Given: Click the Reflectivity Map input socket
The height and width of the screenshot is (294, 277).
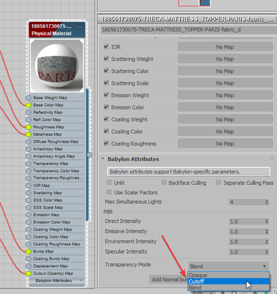Looking at the screenshot, I should coord(28,112).
